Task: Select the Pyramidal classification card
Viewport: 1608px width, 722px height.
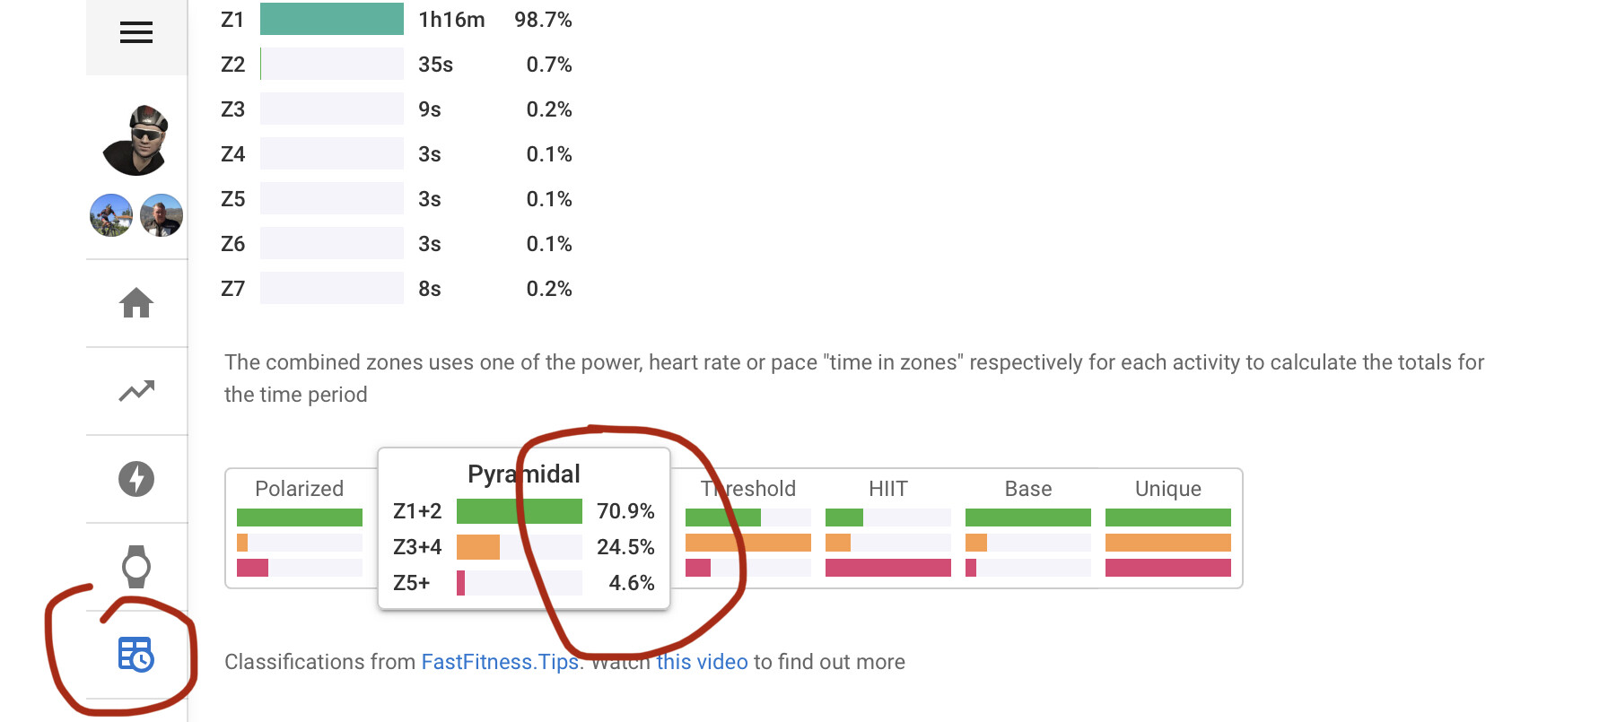Action: pos(524,528)
